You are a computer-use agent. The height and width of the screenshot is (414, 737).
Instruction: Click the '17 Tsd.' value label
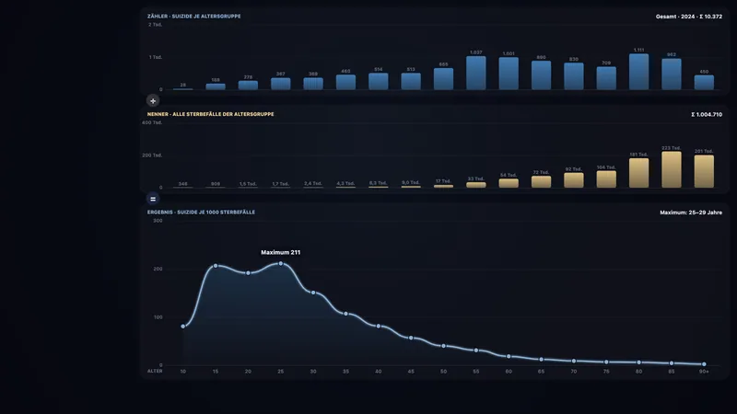point(443,181)
